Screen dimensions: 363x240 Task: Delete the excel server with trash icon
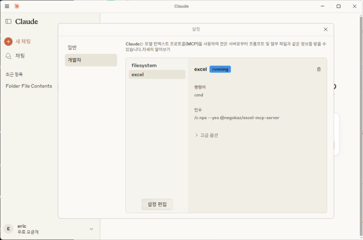(319, 69)
